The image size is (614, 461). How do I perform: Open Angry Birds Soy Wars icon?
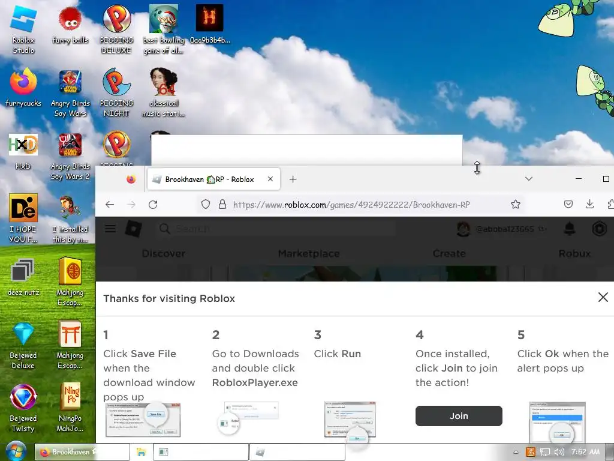tap(70, 92)
